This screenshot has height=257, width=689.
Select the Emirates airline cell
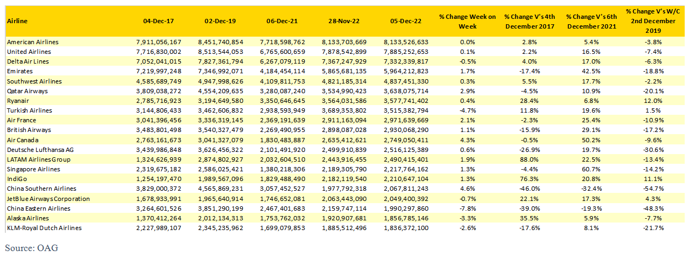click(19, 71)
